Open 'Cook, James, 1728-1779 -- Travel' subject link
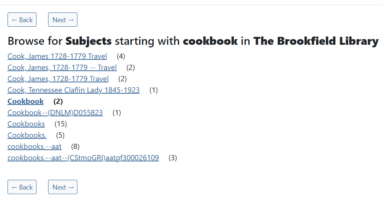Viewport: 383px width, 199px height. [x=62, y=68]
